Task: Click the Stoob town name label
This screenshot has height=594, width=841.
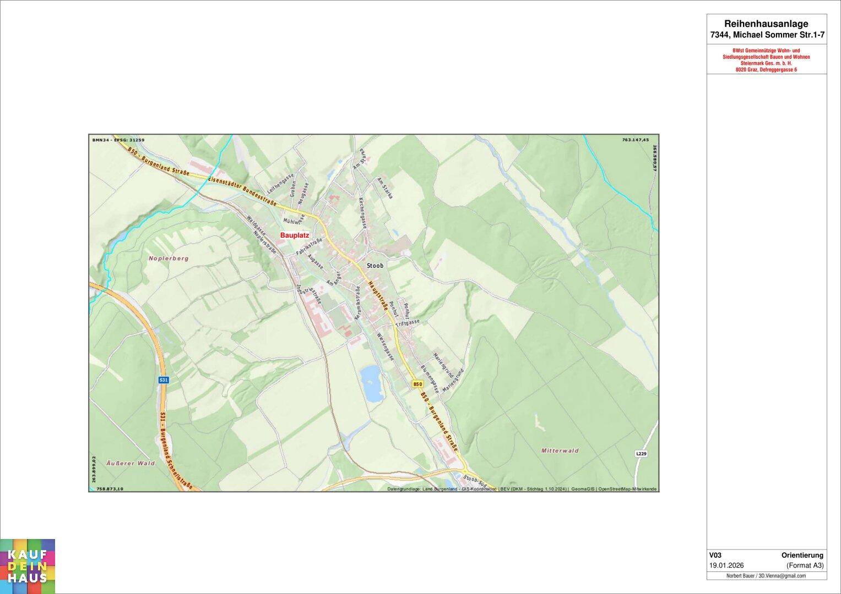Action: tap(375, 265)
